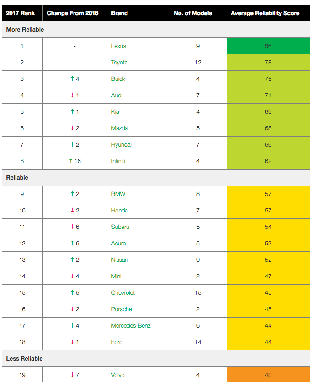This screenshot has width=313, height=382.
Task: Click the orange 40 score cell
Action: click(x=268, y=374)
